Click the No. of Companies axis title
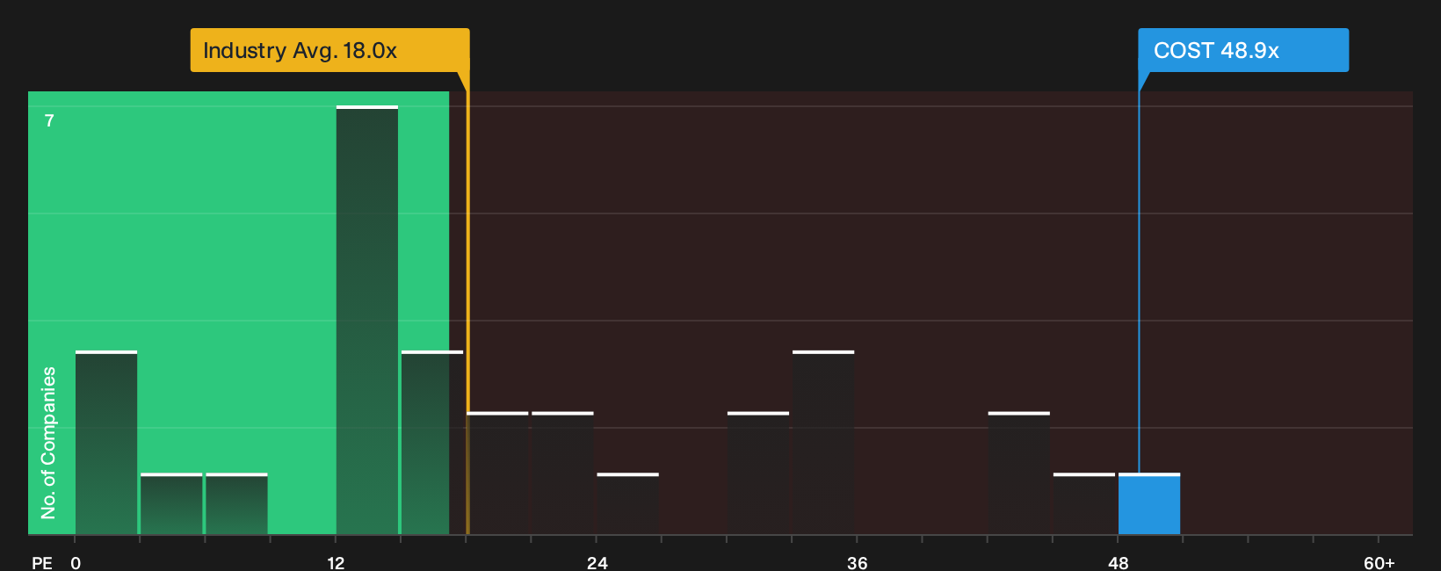 point(48,443)
